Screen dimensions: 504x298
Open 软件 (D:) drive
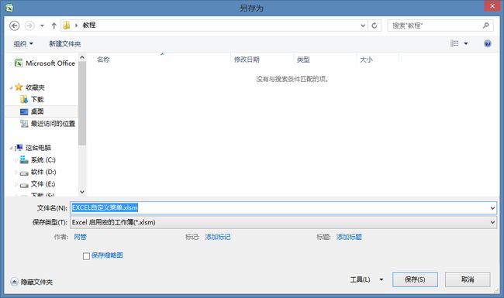click(x=38, y=172)
